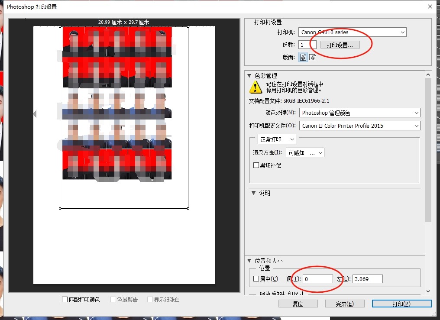This screenshot has height=320, width=440.
Task: Click the 份数 copies input field
Action: tap(307, 45)
